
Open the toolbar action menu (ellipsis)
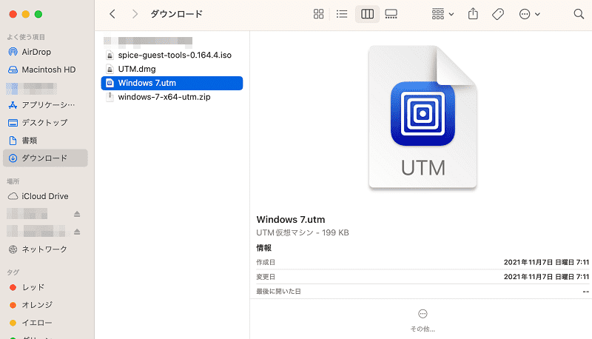pos(529,14)
